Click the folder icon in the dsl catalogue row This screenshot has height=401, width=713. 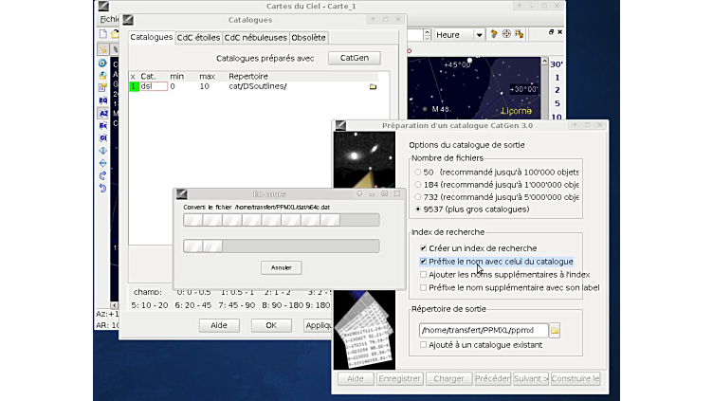[x=373, y=86]
